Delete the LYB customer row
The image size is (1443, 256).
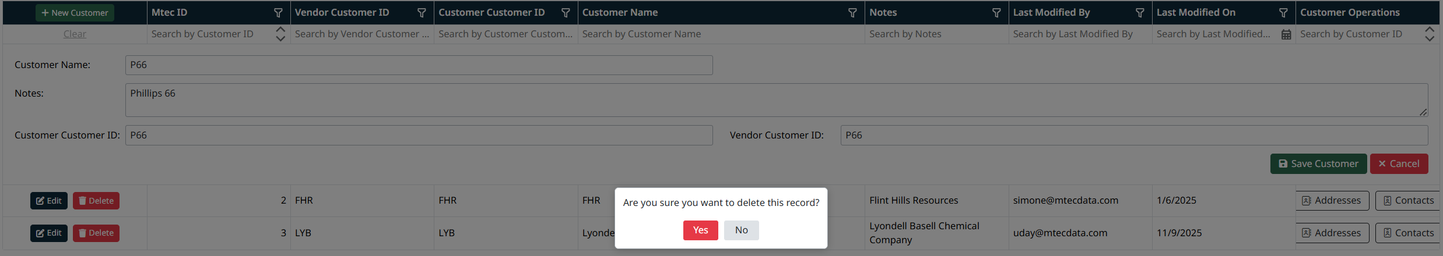tap(96, 233)
